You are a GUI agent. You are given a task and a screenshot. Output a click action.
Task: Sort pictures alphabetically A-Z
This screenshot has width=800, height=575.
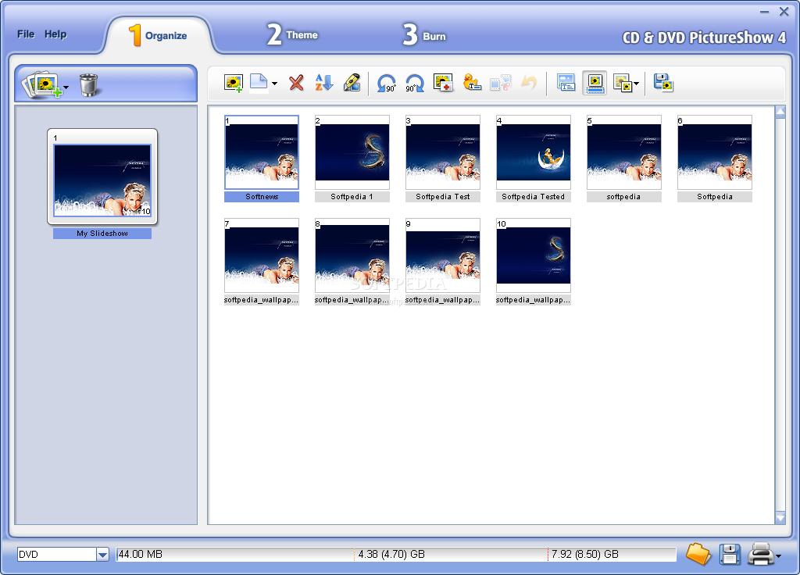click(323, 83)
